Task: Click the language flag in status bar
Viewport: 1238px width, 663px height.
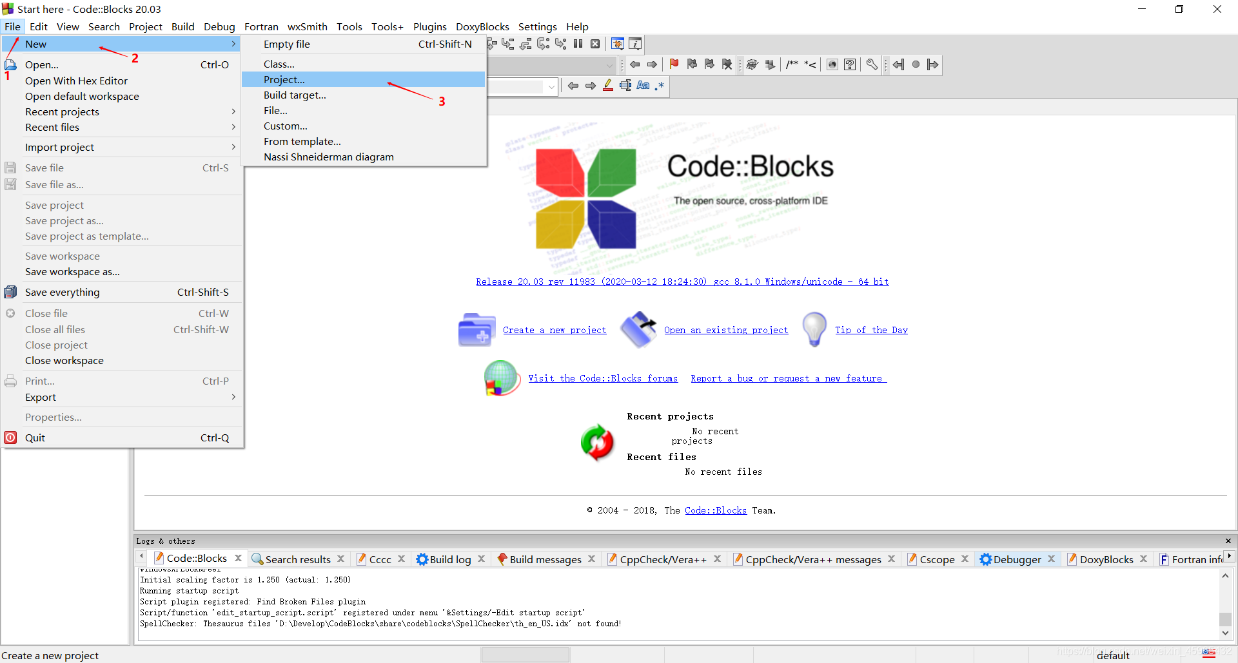Action: click(x=1209, y=653)
